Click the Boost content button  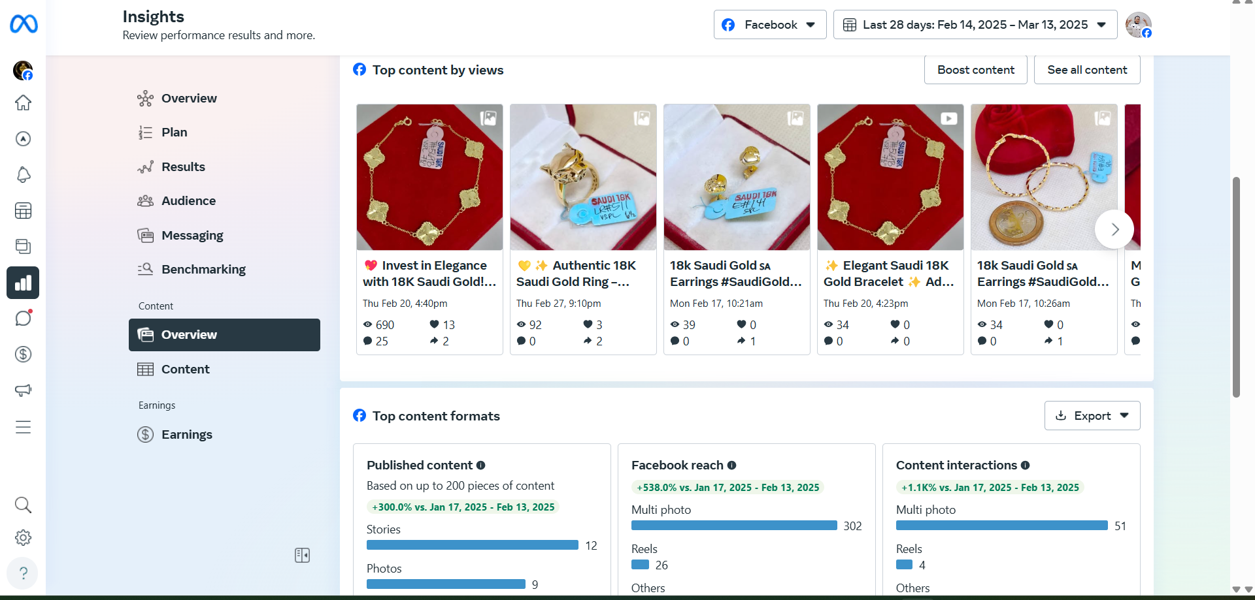point(976,70)
